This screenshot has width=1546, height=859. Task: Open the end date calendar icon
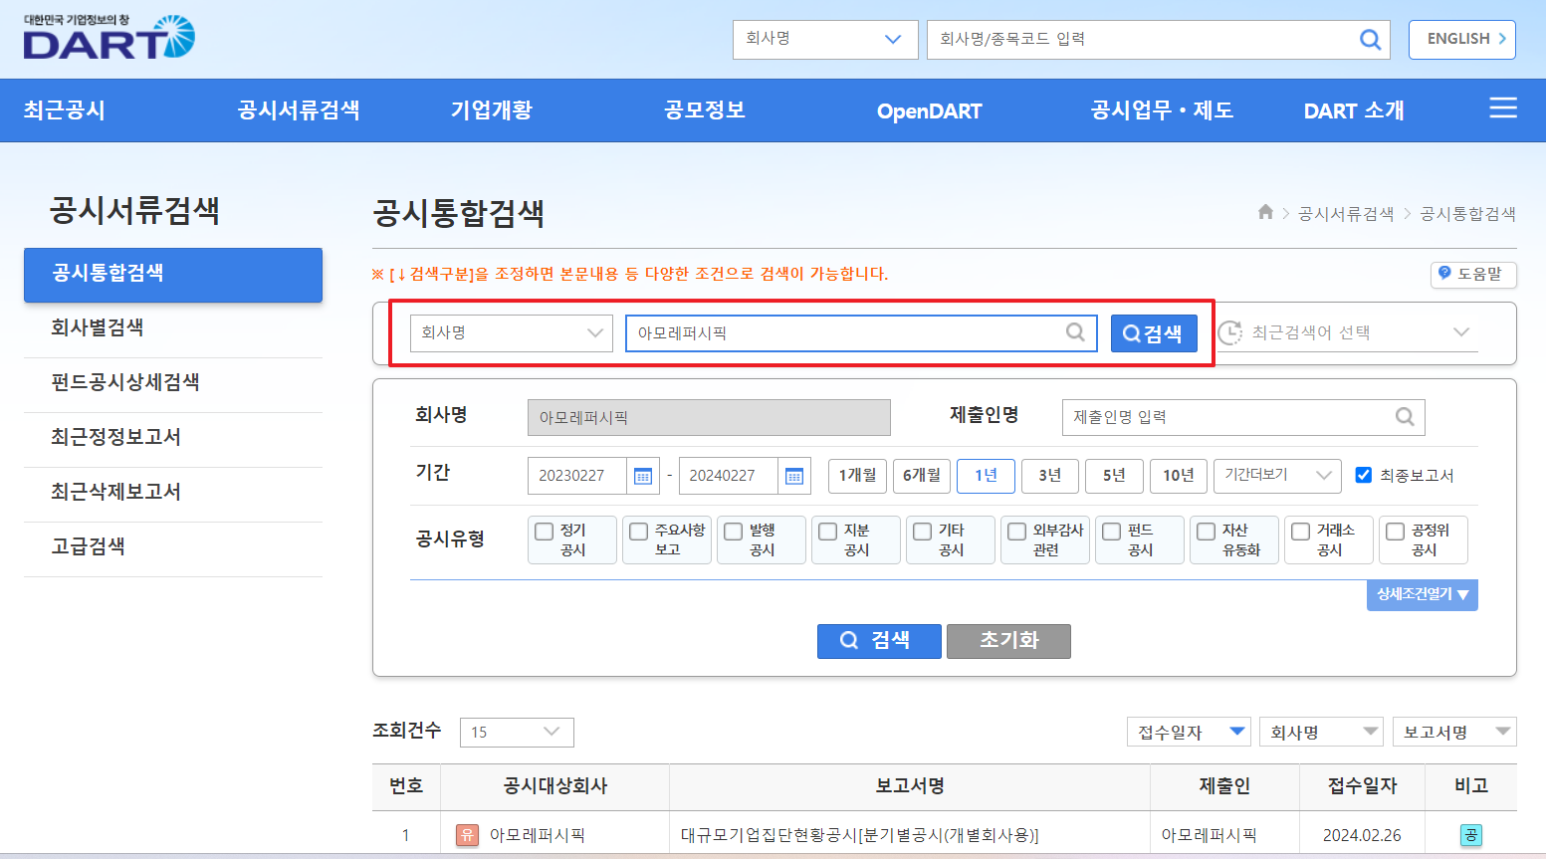tap(794, 476)
